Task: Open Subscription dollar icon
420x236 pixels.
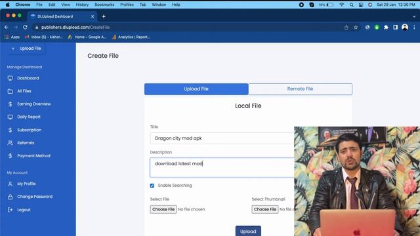Action: point(10,130)
